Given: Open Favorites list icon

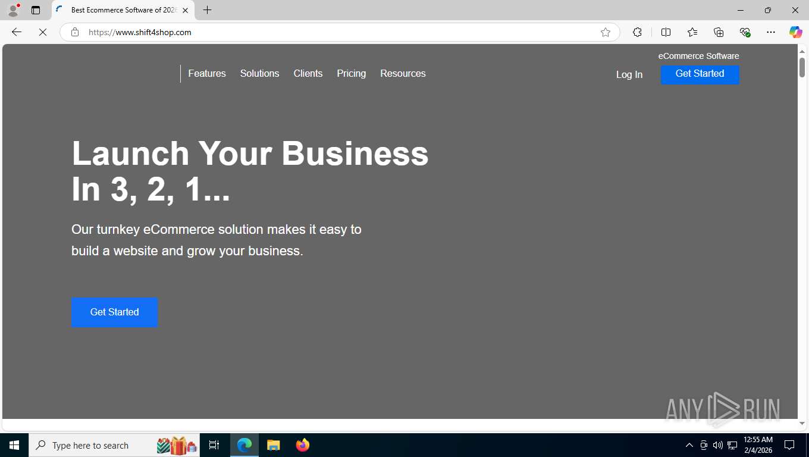Looking at the screenshot, I should pos(692,32).
